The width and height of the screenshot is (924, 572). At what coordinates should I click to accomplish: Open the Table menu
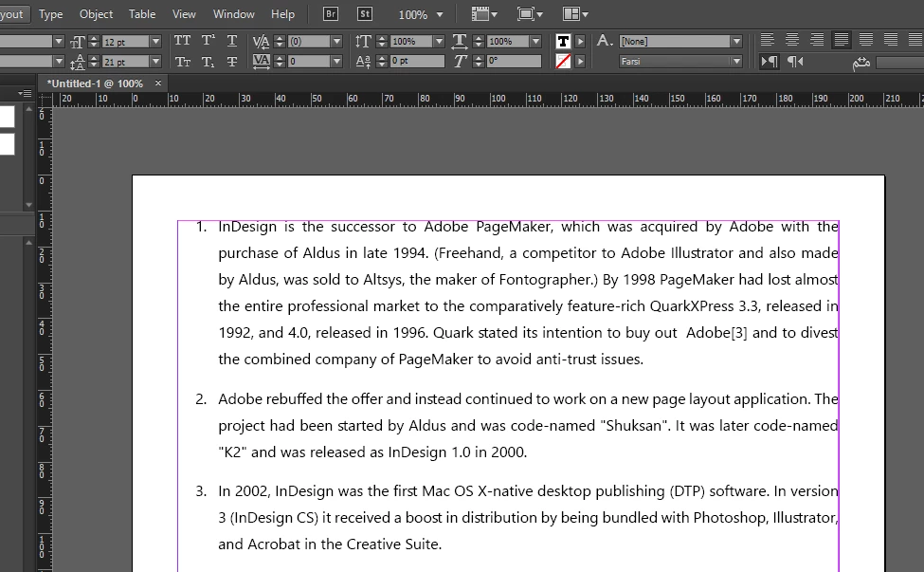pos(142,14)
